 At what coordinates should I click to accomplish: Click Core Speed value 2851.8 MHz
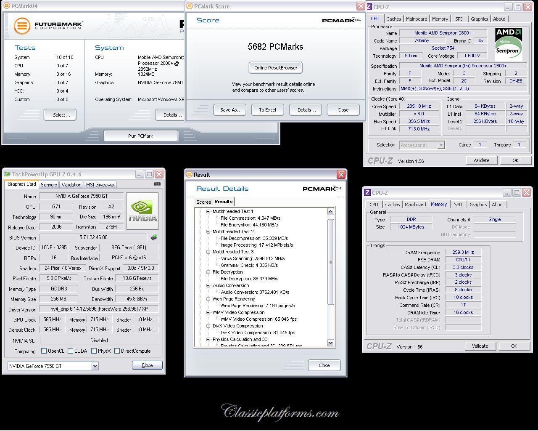click(x=419, y=106)
